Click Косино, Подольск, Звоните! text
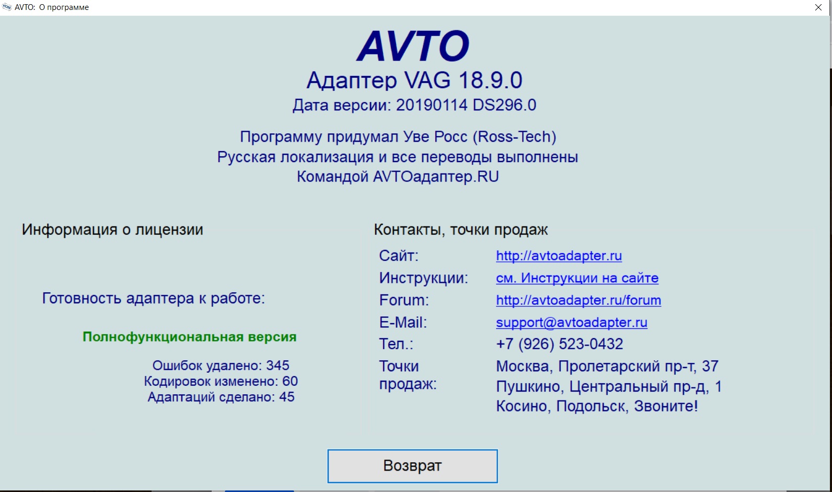Screen dimensions: 832x492 point(597,406)
